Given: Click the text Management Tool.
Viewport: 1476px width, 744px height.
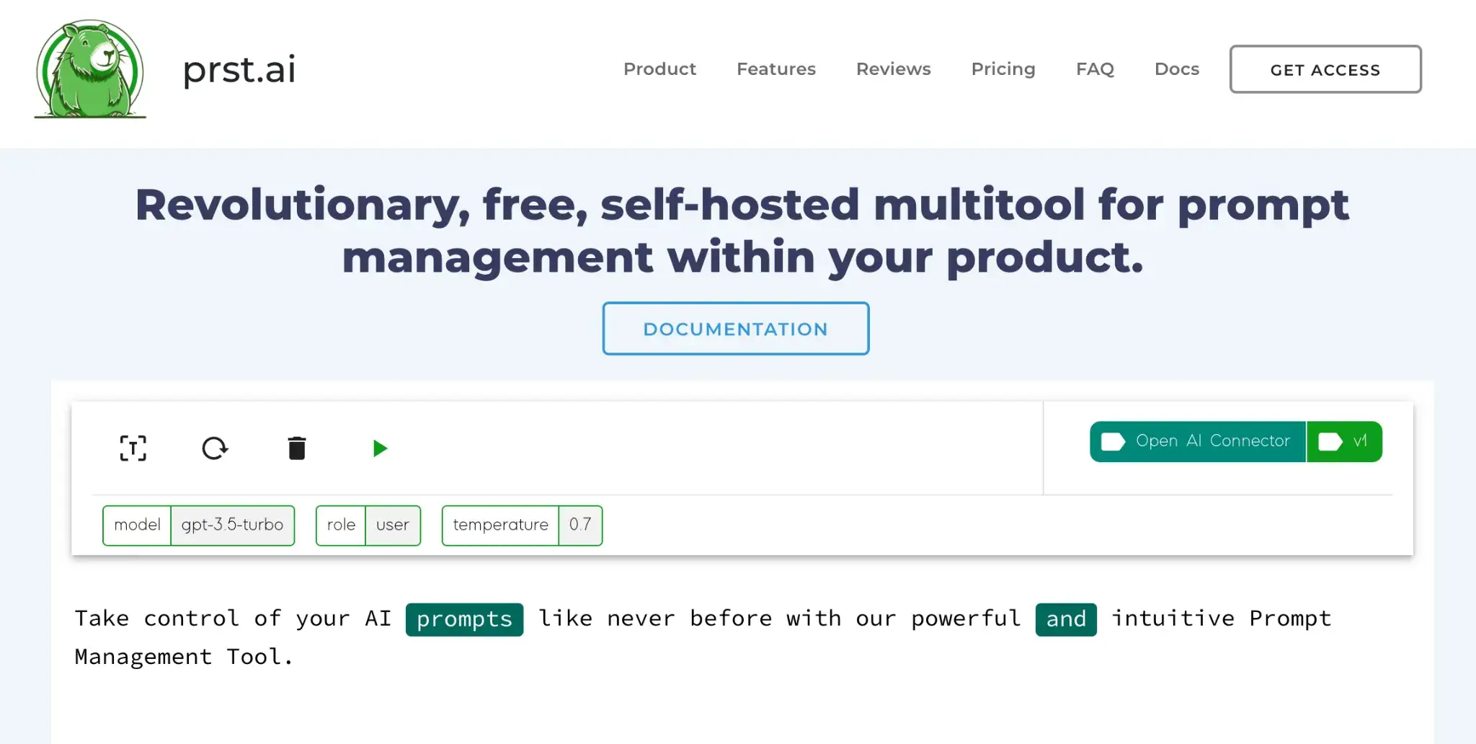Looking at the screenshot, I should 184,657.
